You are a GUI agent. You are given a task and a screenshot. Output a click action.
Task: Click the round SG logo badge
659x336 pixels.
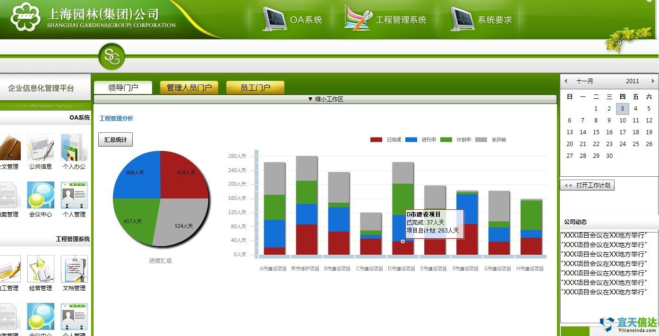pos(111,57)
